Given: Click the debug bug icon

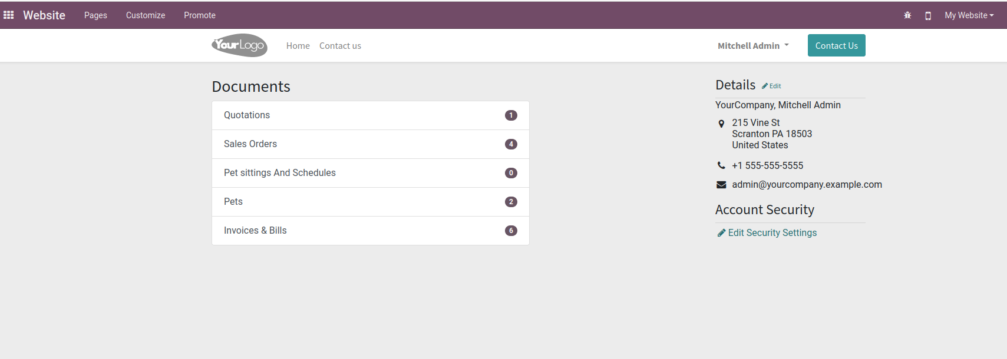Looking at the screenshot, I should point(907,15).
